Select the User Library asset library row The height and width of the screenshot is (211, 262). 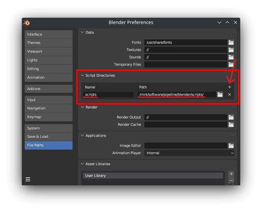click(x=153, y=176)
